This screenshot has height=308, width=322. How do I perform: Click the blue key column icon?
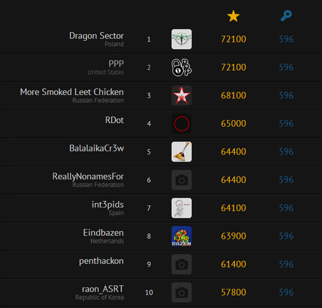click(286, 15)
